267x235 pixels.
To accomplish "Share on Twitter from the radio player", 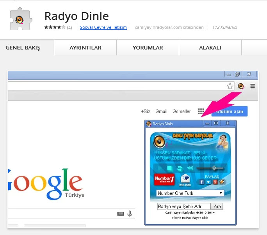I will tap(208, 182).
